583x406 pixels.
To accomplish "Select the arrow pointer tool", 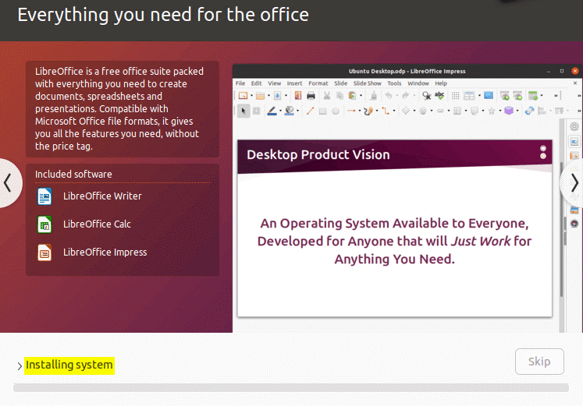I will [244, 111].
